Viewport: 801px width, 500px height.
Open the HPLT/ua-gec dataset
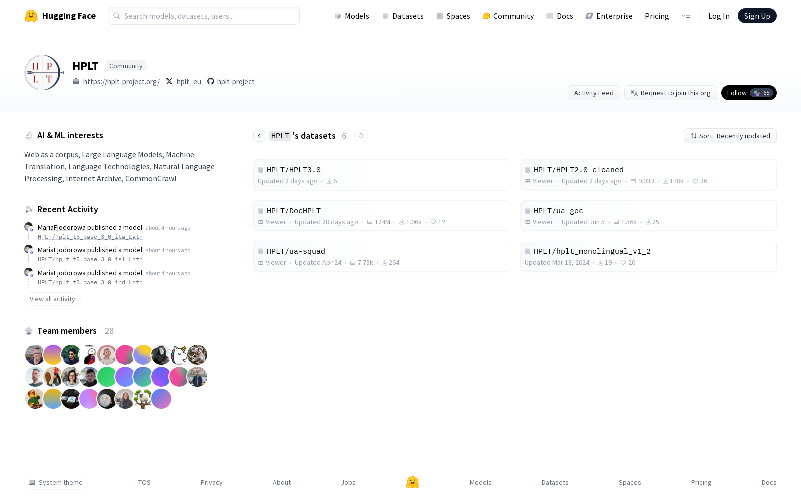pyautogui.click(x=648, y=216)
